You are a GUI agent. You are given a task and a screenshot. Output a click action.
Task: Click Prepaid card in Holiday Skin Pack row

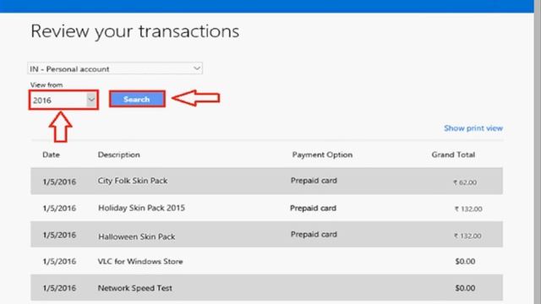click(x=313, y=209)
